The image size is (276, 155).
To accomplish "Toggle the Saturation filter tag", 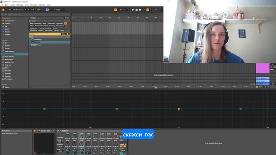I will point(49,31).
